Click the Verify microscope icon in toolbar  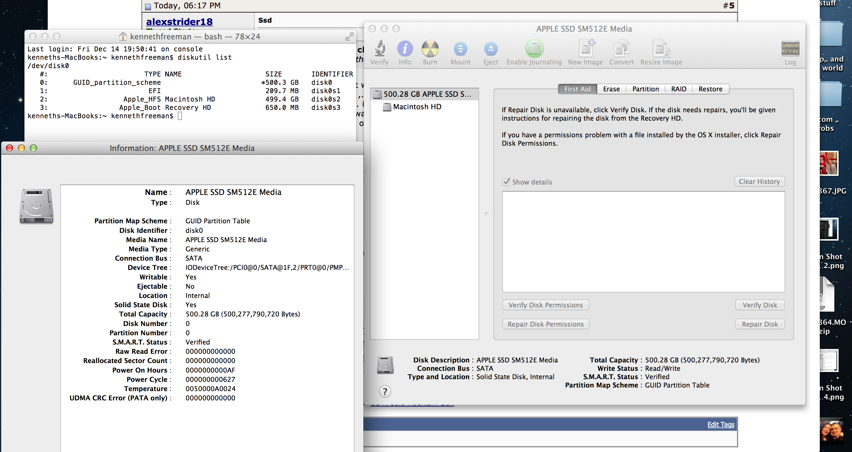click(x=380, y=49)
